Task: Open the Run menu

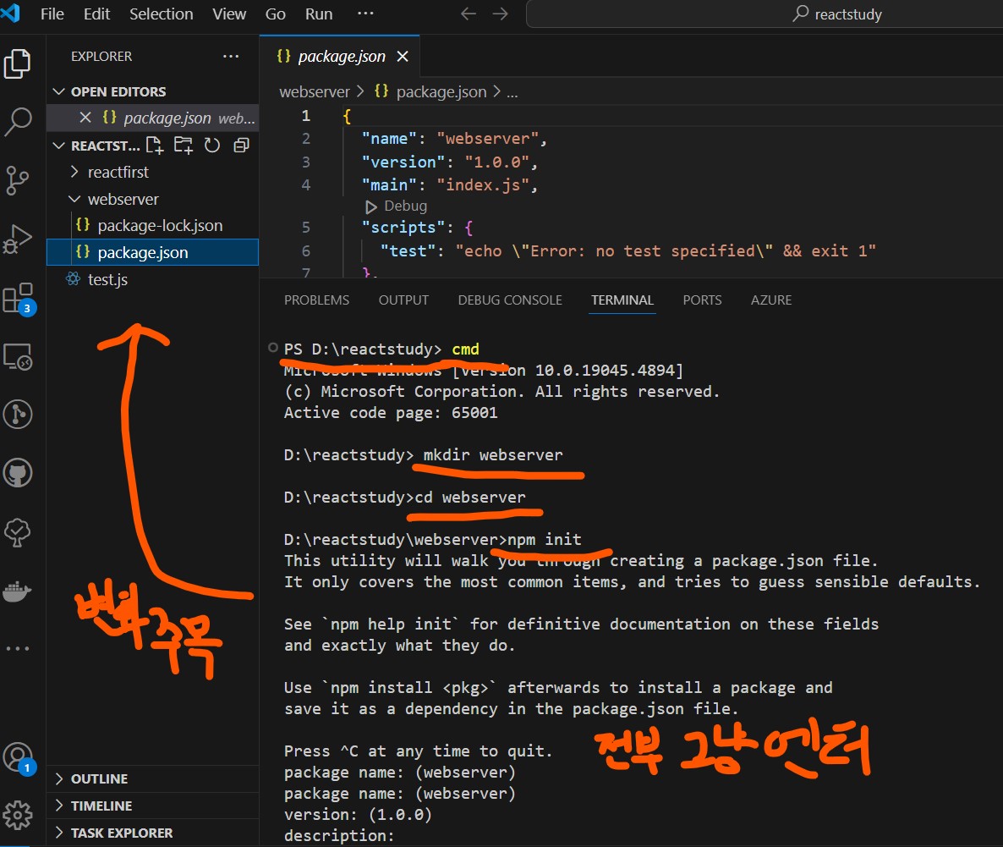Action: click(x=319, y=14)
